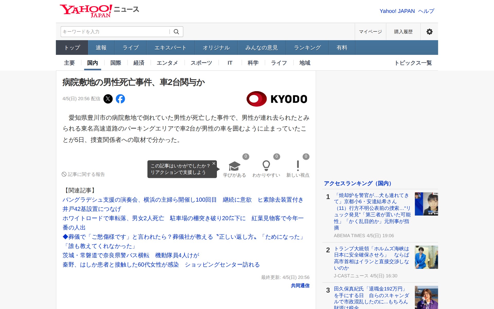The width and height of the screenshot is (494, 309).
Task: Open the settings gear icon
Action: (429, 31)
